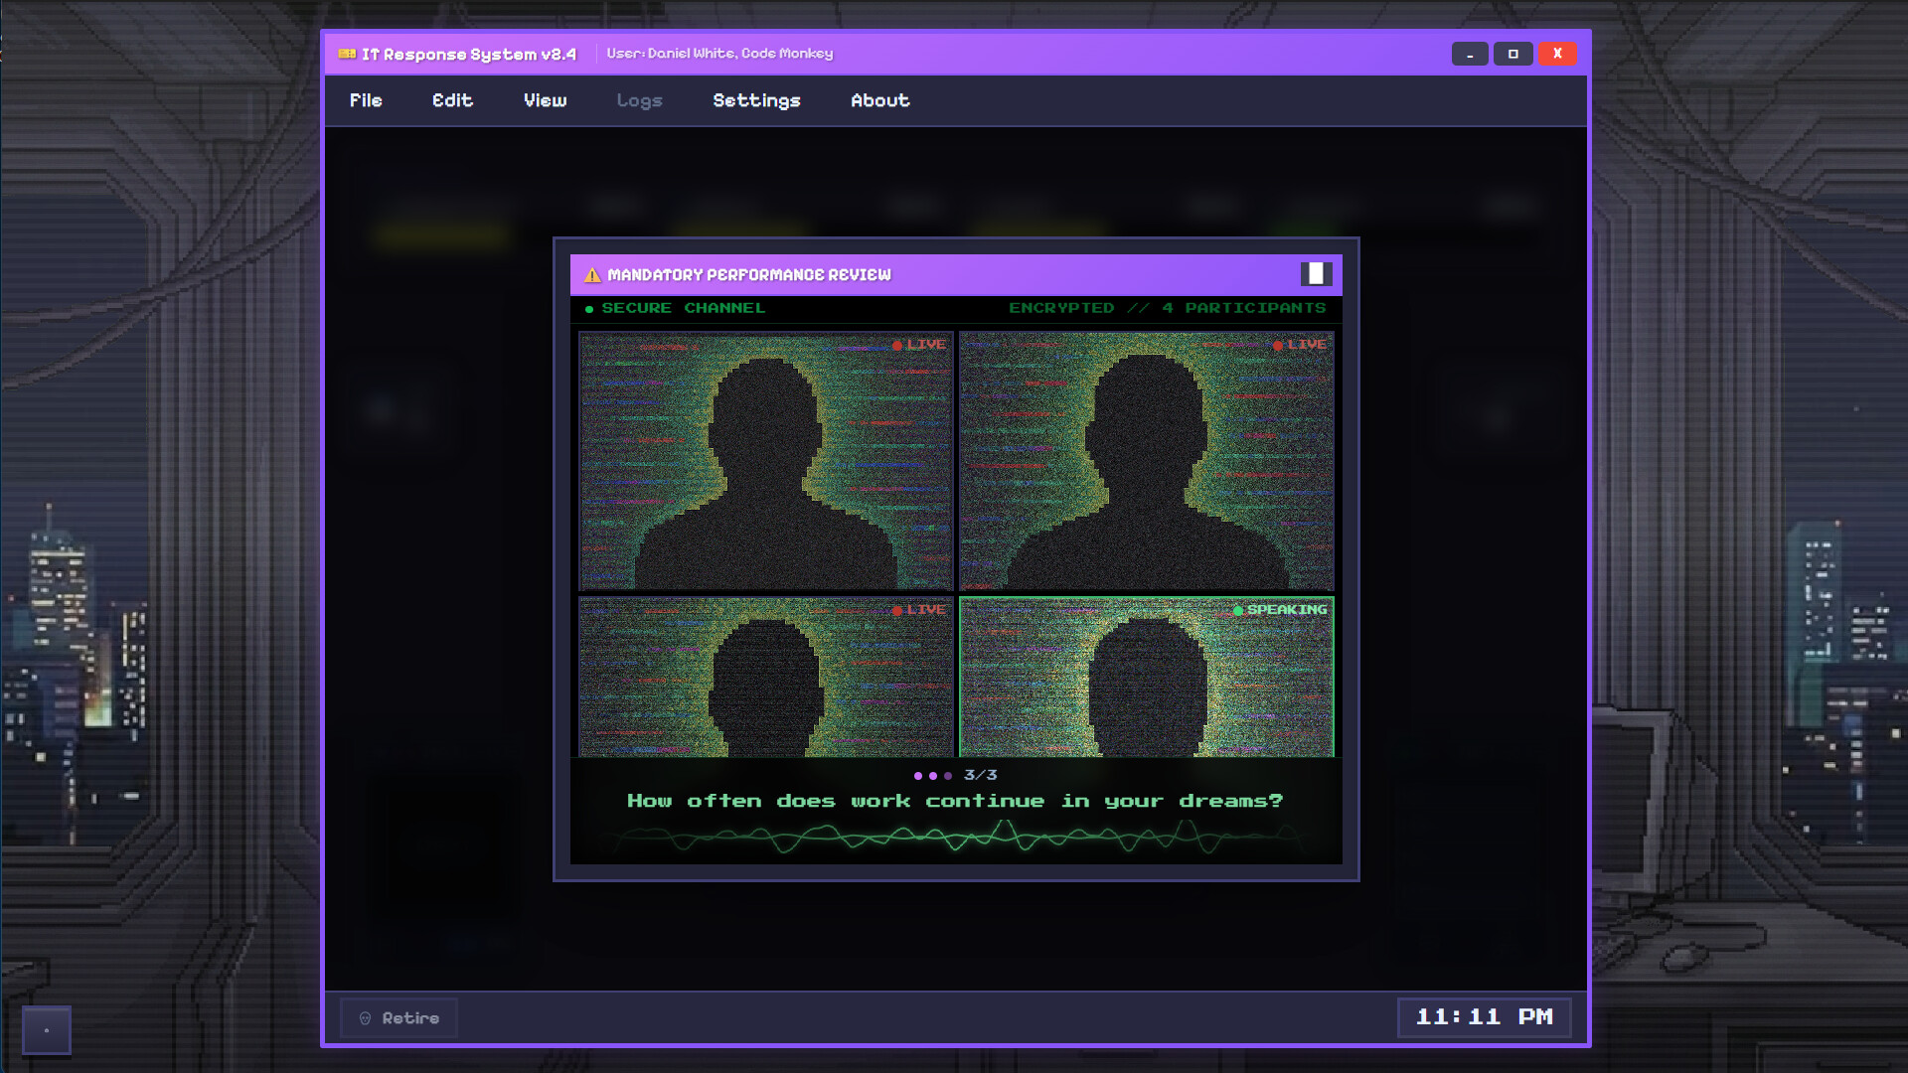Click the green audio waveform below the question

(x=954, y=838)
